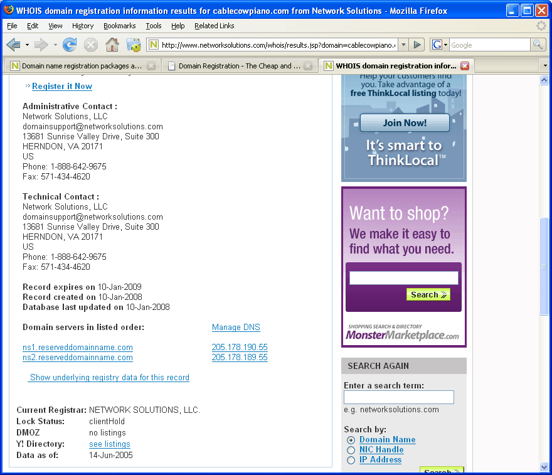Image resolution: width=552 pixels, height=475 pixels.
Task: Close the Domain name registration packages tab
Action: [x=151, y=66]
